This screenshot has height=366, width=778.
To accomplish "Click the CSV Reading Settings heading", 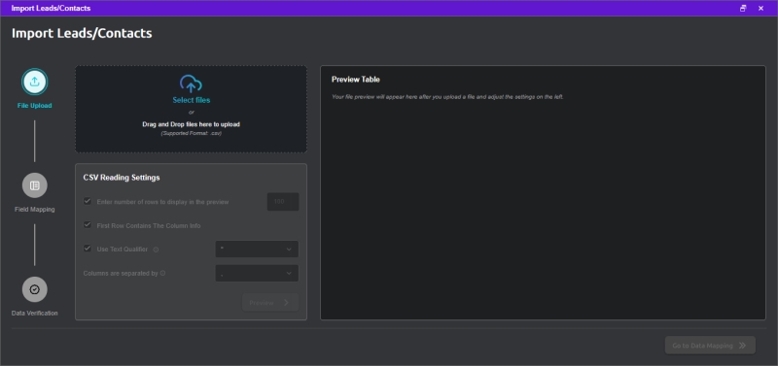I will click(x=122, y=178).
